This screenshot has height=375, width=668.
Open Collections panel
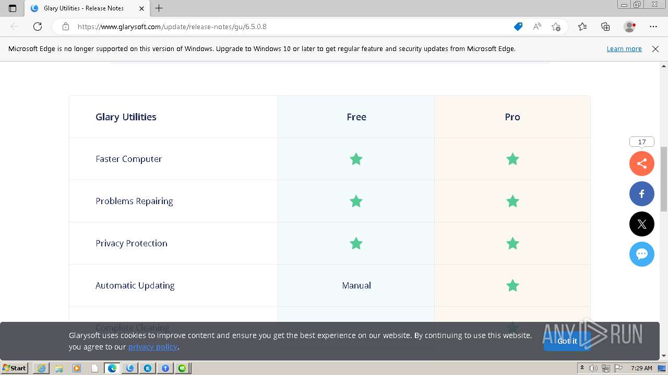click(605, 27)
